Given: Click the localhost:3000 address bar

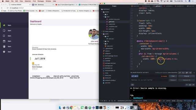Looking at the screenshot, I should [x=54, y=8].
